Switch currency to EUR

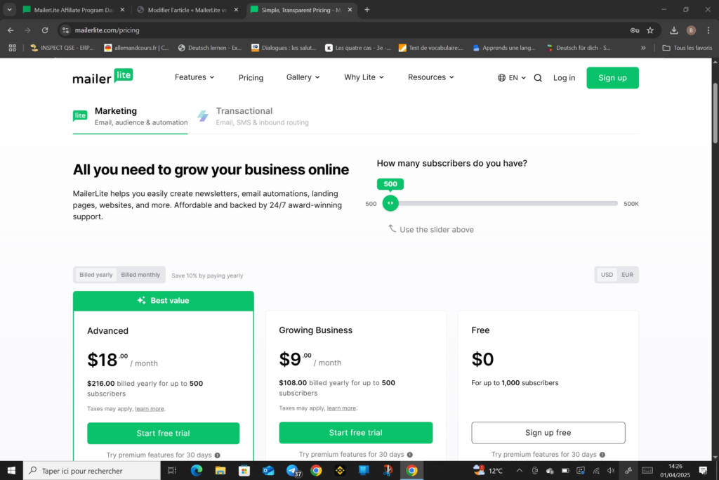(x=627, y=275)
